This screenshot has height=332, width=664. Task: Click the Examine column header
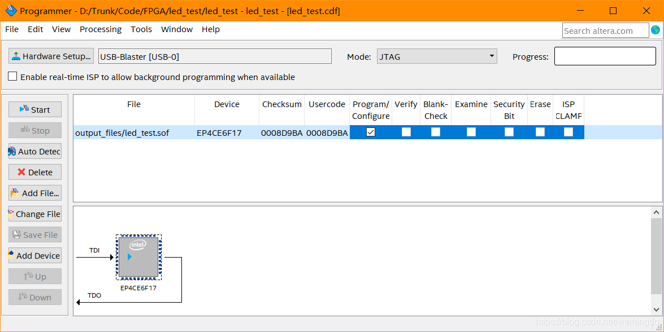(471, 110)
